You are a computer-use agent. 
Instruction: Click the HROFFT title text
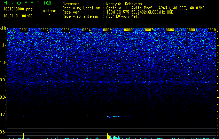click(x=22, y=3)
